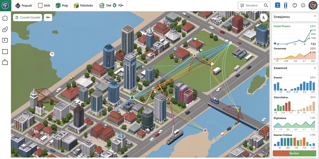319x159 pixels.
Task: Toggle the small wave button beside Caondr chip
Action: point(48,18)
